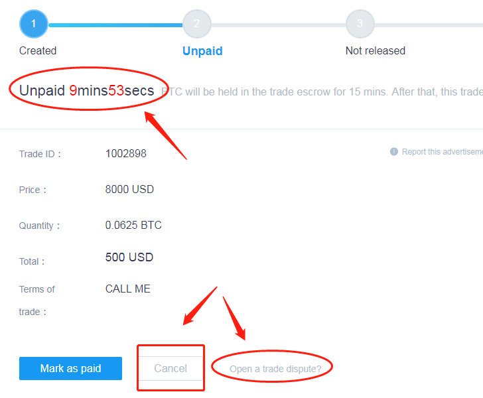
Task: Click the CALL ME terms text
Action: coord(128,289)
